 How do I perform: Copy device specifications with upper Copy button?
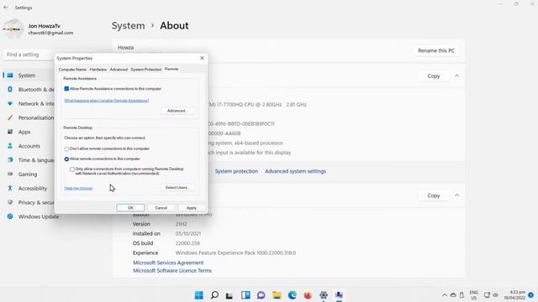(434, 76)
